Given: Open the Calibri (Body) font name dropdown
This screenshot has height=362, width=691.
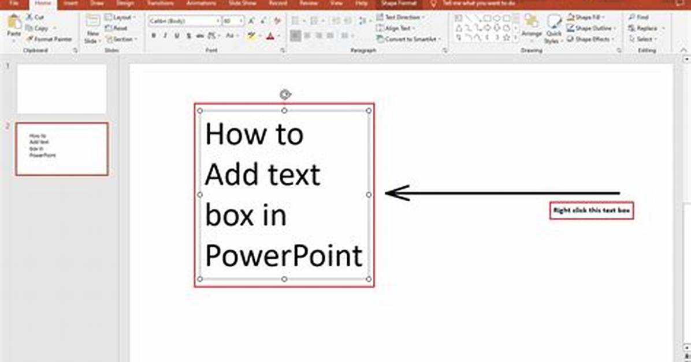Looking at the screenshot, I should pos(218,21).
